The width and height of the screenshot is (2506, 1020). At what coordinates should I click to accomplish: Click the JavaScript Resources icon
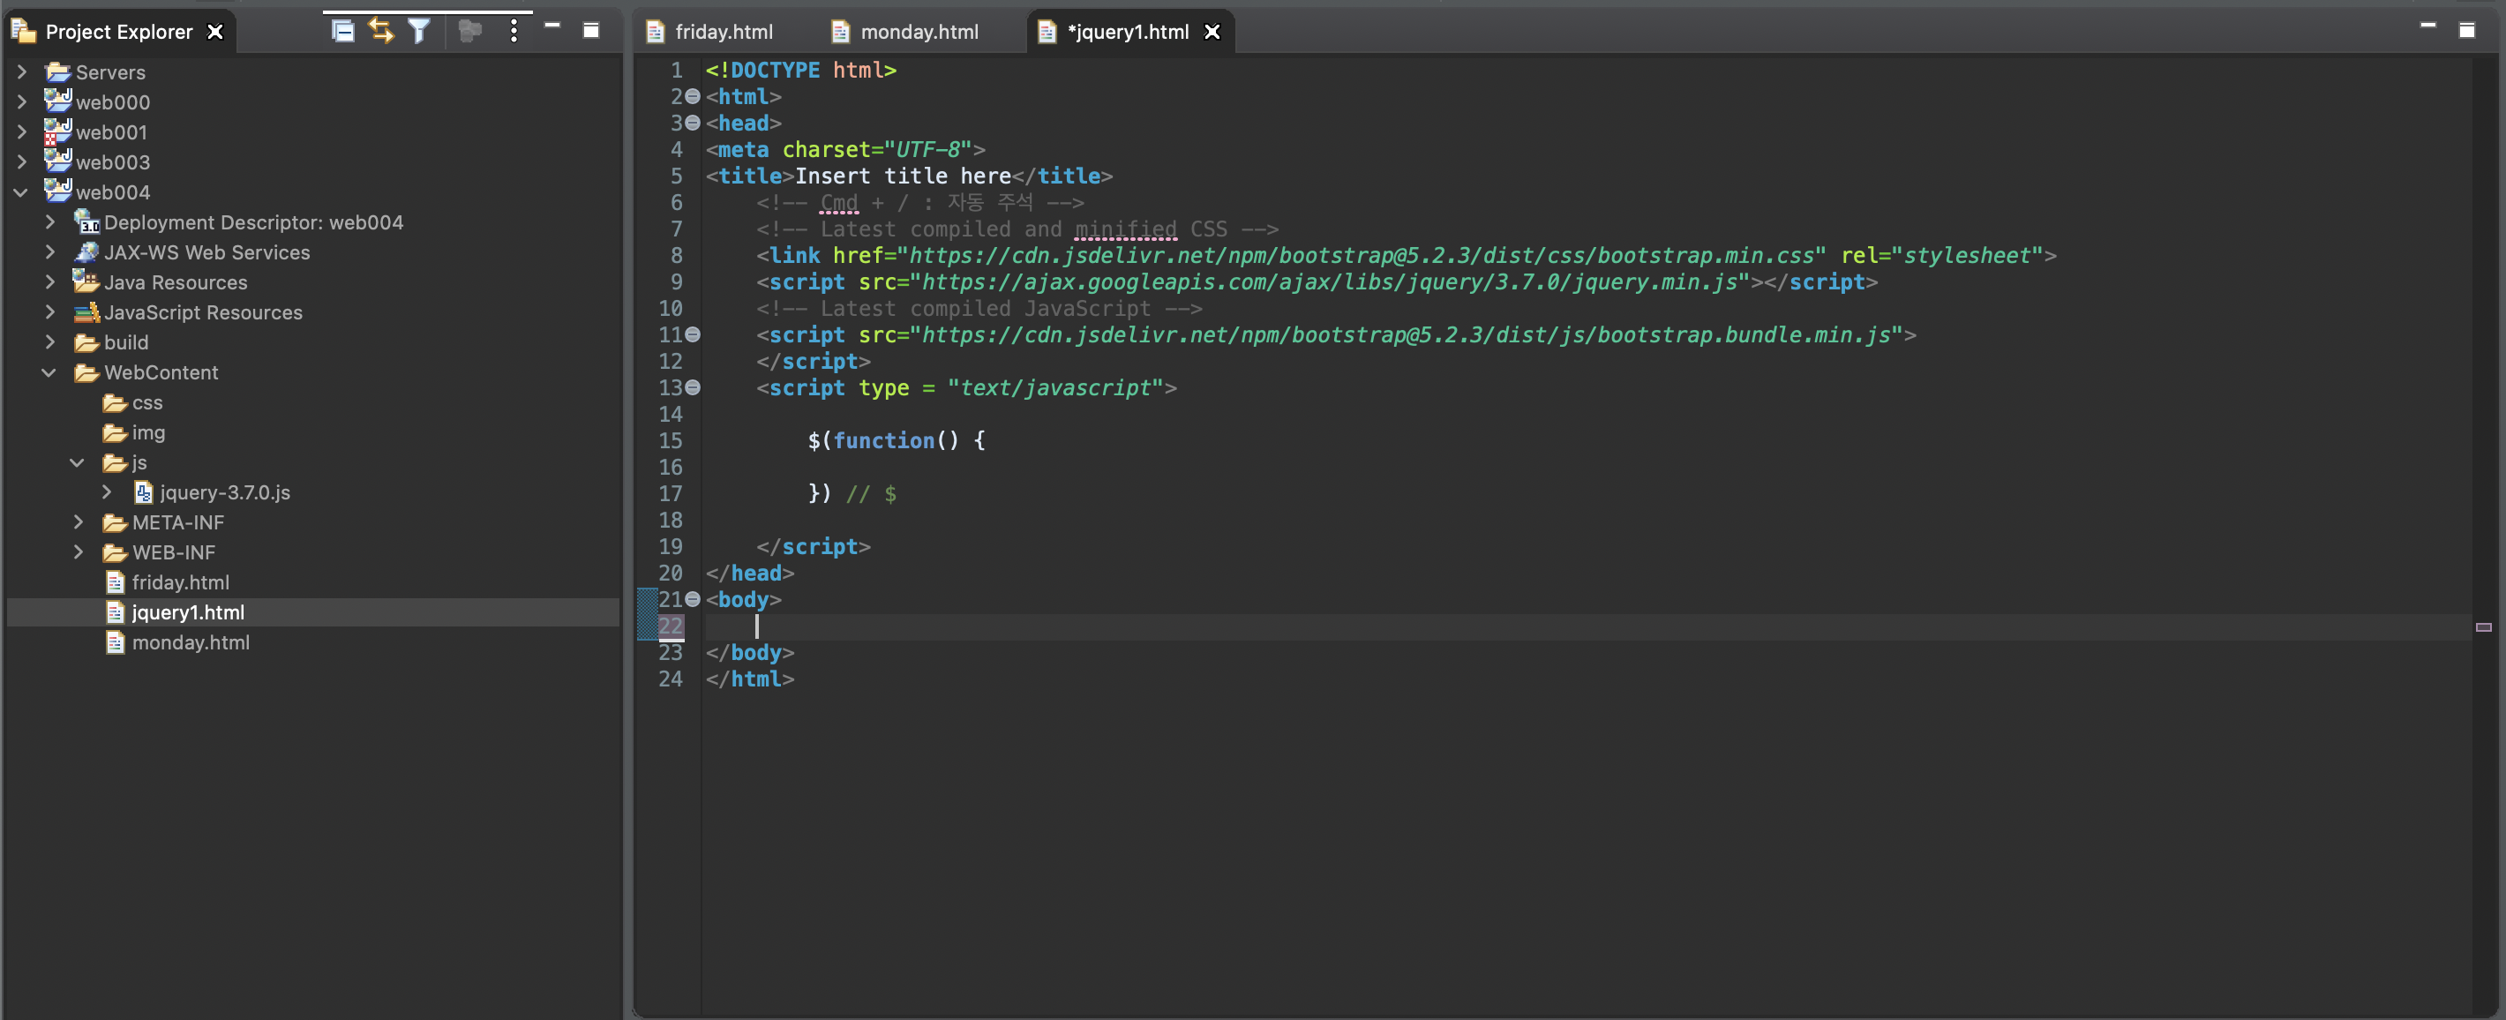pos(87,312)
